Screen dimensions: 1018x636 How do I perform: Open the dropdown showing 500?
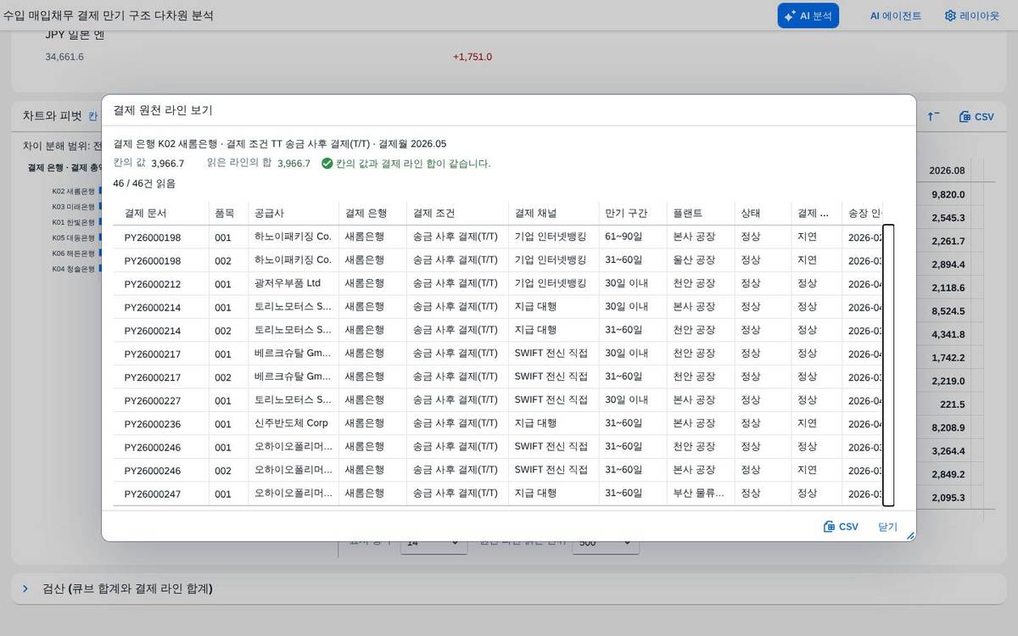coord(606,542)
